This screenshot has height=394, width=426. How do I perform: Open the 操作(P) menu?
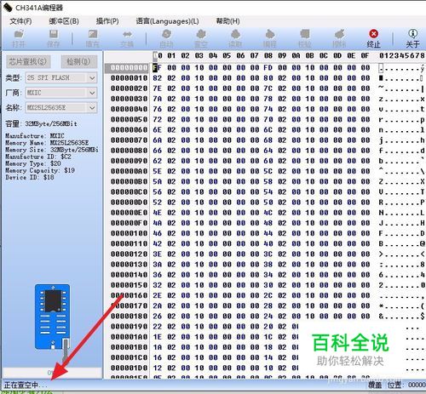pyautogui.click(x=107, y=21)
